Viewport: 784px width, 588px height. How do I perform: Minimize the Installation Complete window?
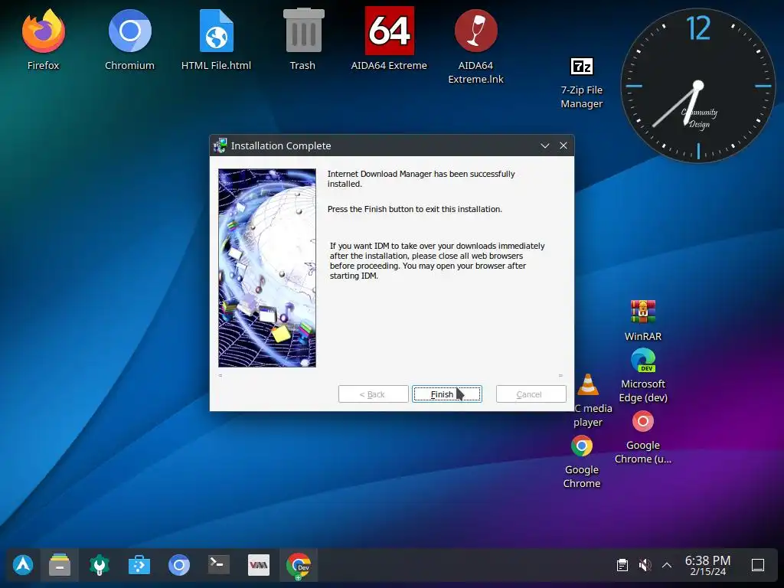click(x=545, y=145)
